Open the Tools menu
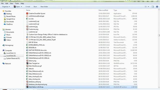Image resolution: width=160 pixels, height=90 pixels. tap(17, 3)
